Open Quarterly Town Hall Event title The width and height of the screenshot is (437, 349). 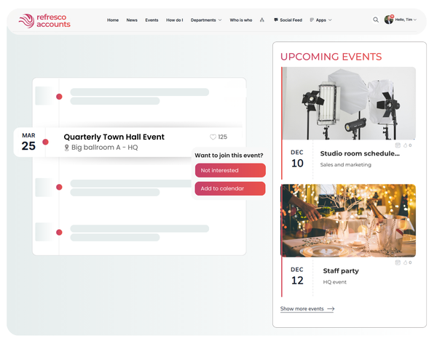[114, 137]
